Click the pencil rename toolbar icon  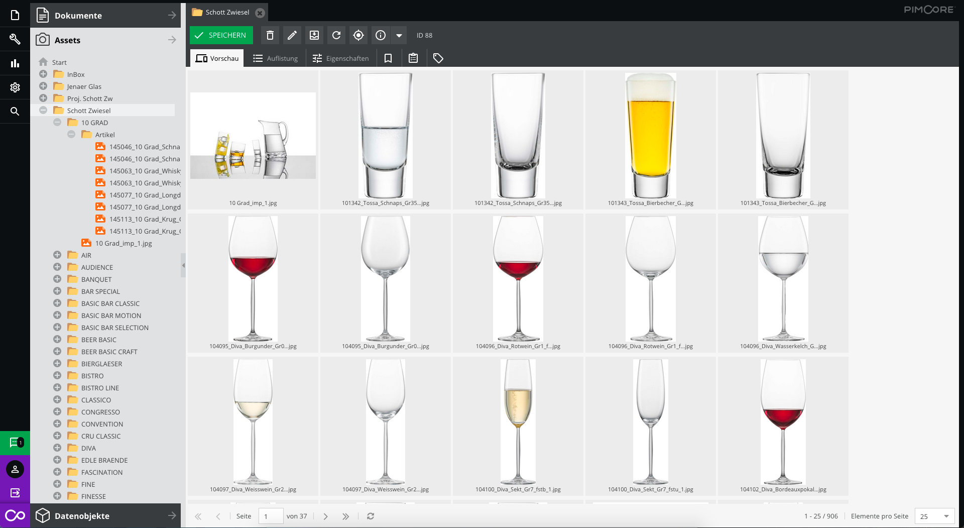click(x=292, y=35)
